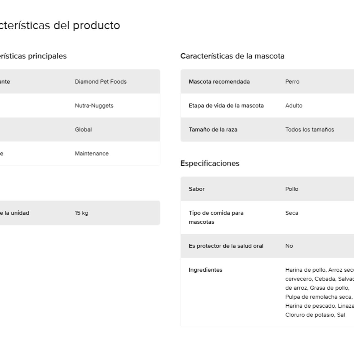Select the Adulto value
Image resolution: width=354 pixels, height=354 pixels.
pos(294,106)
